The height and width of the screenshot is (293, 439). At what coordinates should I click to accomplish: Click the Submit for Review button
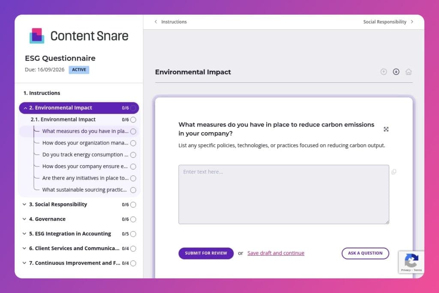point(206,253)
